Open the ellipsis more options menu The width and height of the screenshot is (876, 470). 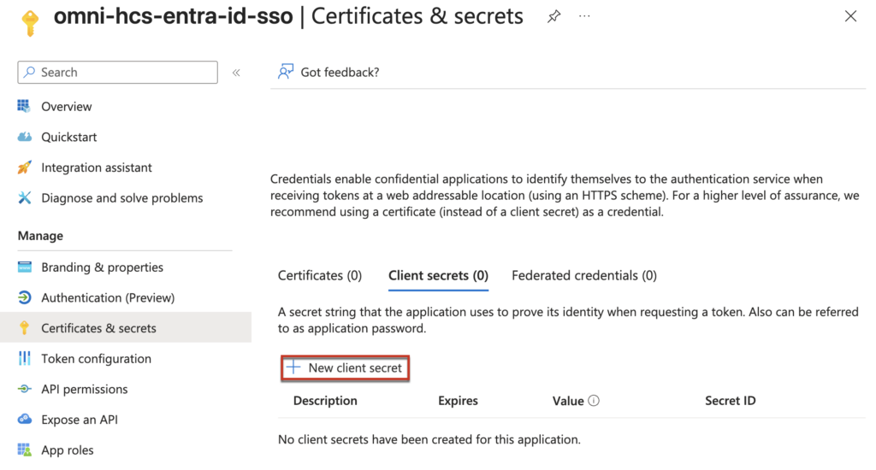click(x=584, y=16)
